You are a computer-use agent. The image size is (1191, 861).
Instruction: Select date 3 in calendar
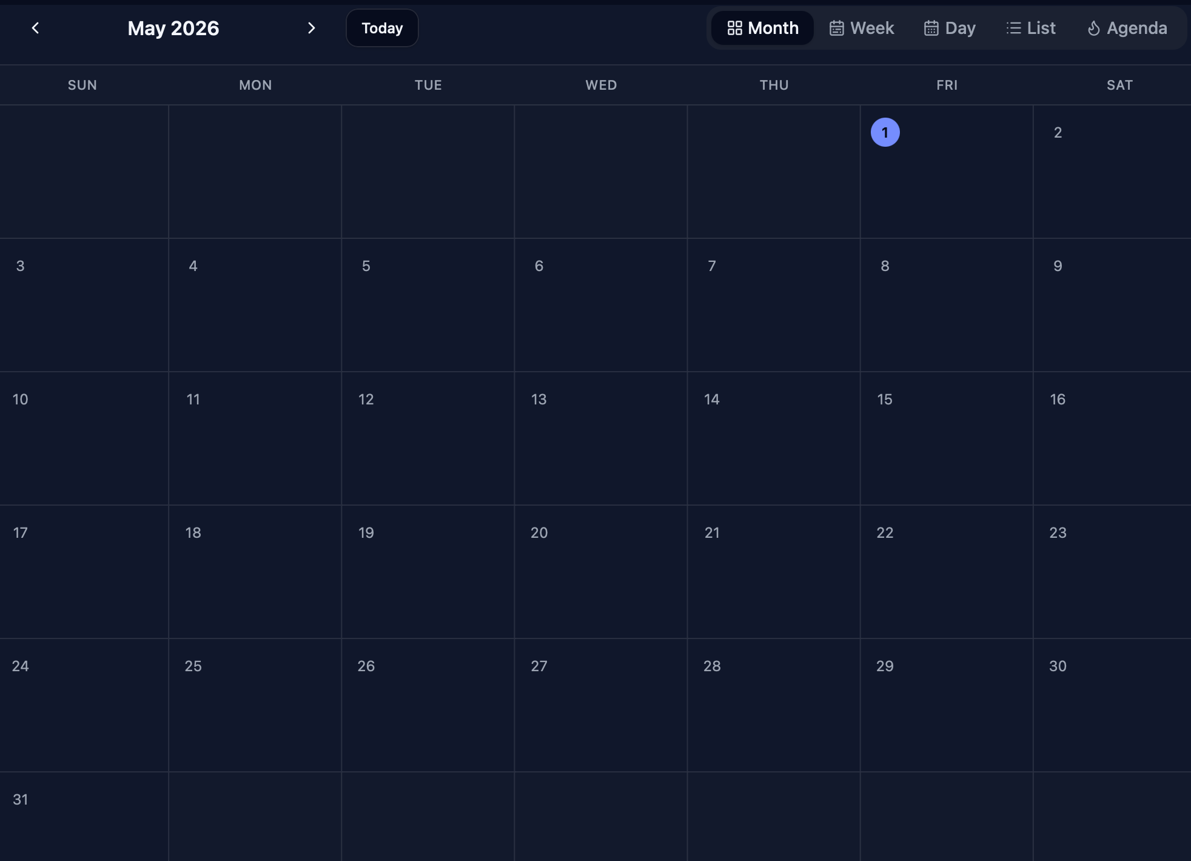point(20,266)
